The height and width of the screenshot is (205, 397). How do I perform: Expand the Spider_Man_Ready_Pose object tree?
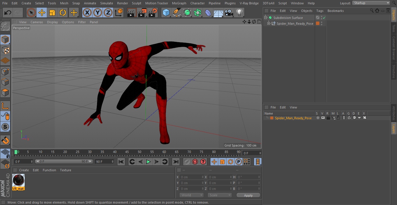(269, 24)
